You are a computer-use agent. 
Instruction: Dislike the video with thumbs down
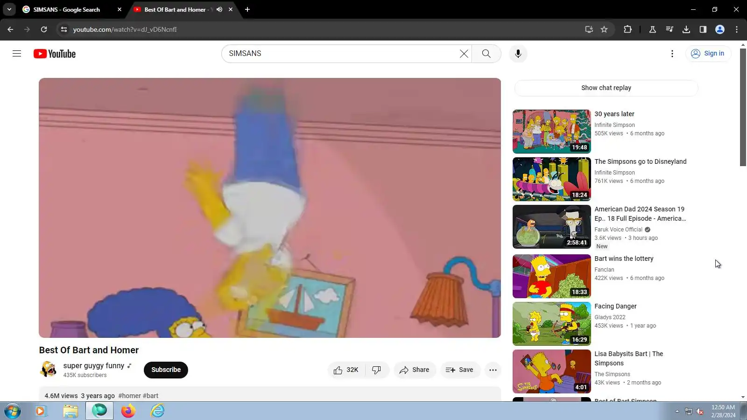pos(376,370)
